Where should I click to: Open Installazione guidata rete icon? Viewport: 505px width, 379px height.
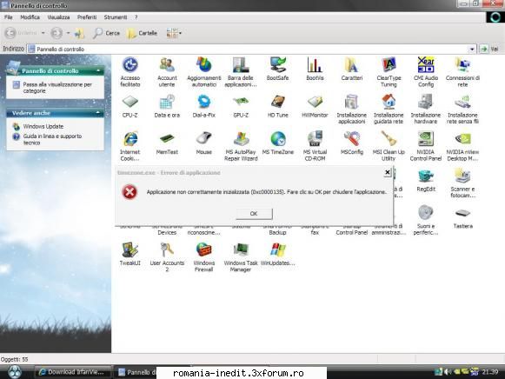point(389,110)
